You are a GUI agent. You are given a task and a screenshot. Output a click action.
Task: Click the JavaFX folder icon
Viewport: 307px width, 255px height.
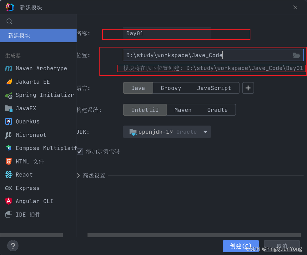click(9, 108)
